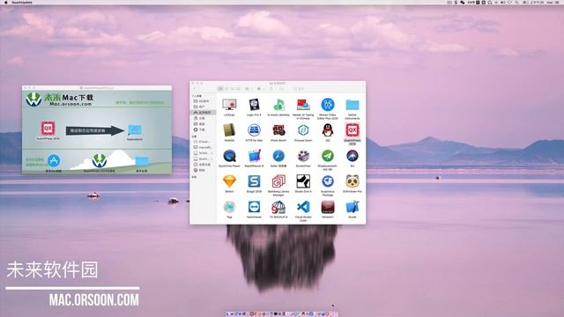Open Snagit 2019
Screen dimensions: 564x317
click(x=254, y=181)
